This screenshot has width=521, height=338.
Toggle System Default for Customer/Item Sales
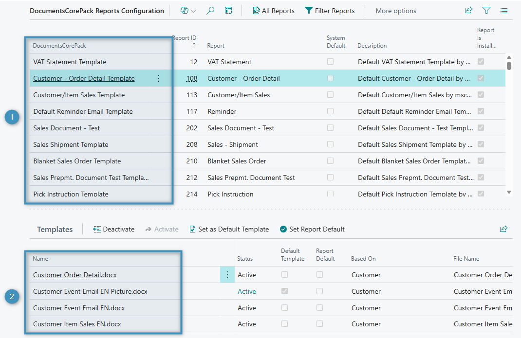click(330, 95)
